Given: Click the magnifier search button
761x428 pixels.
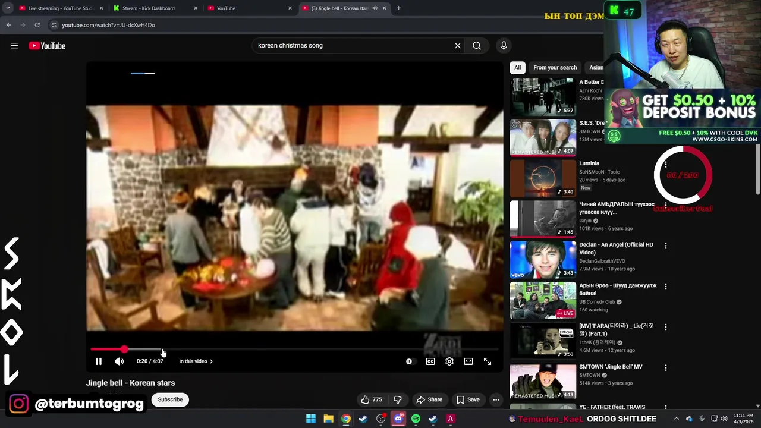Looking at the screenshot, I should coord(477,45).
